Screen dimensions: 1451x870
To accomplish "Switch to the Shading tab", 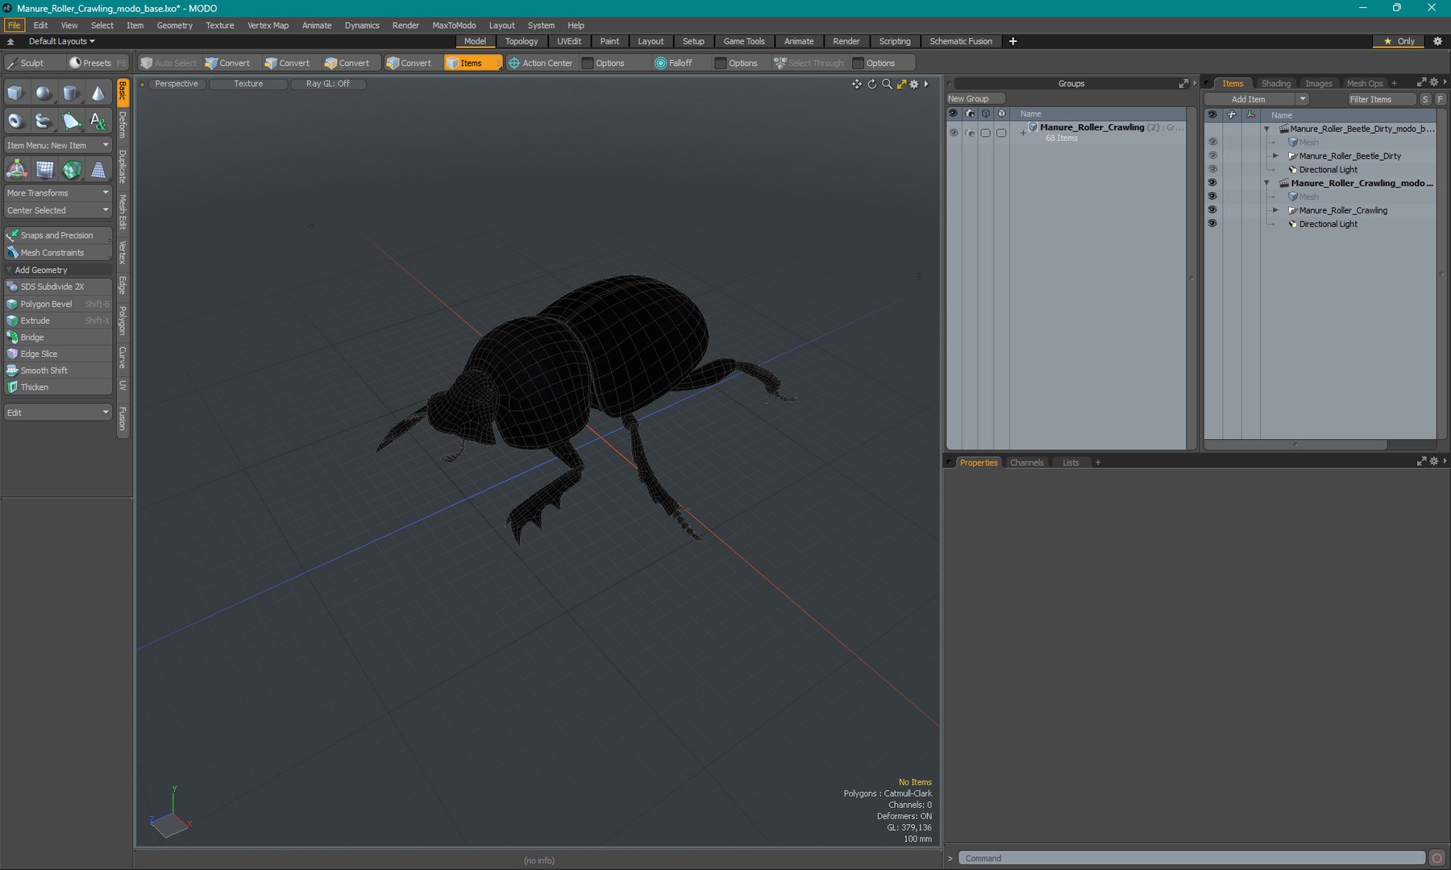I will [x=1275, y=84].
